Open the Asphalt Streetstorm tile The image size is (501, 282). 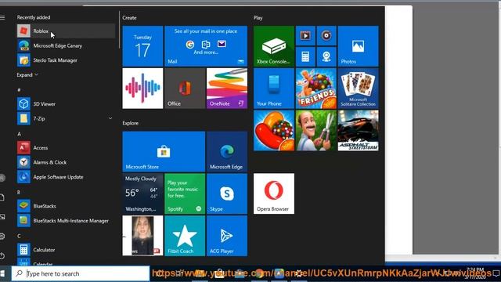point(359,131)
